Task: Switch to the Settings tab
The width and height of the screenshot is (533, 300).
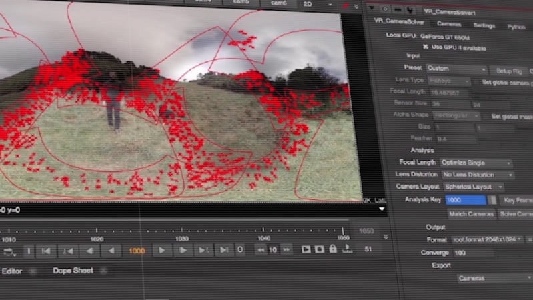Action: (x=484, y=25)
